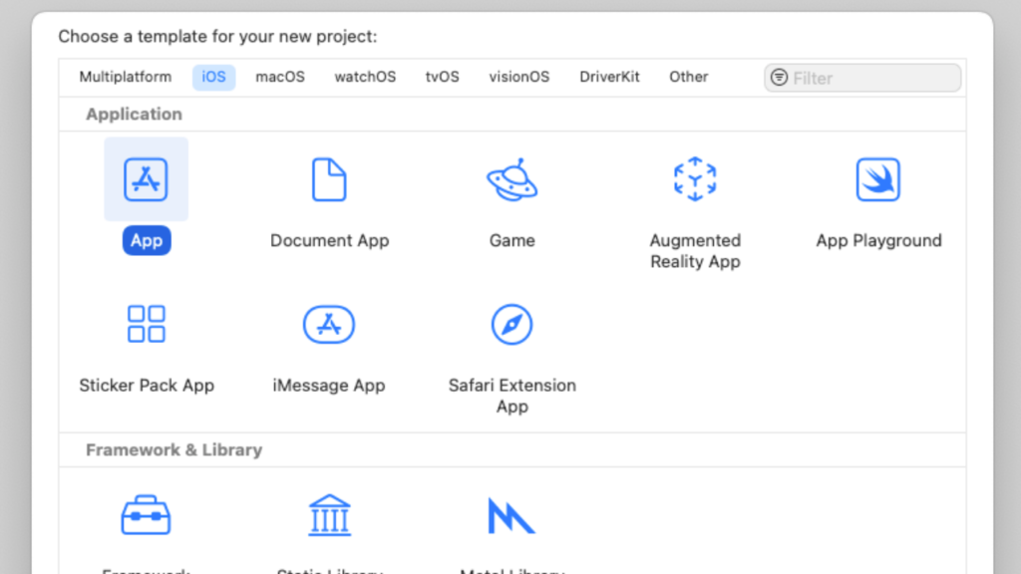This screenshot has height=574, width=1021.
Task: Click the Document App label
Action: [329, 241]
